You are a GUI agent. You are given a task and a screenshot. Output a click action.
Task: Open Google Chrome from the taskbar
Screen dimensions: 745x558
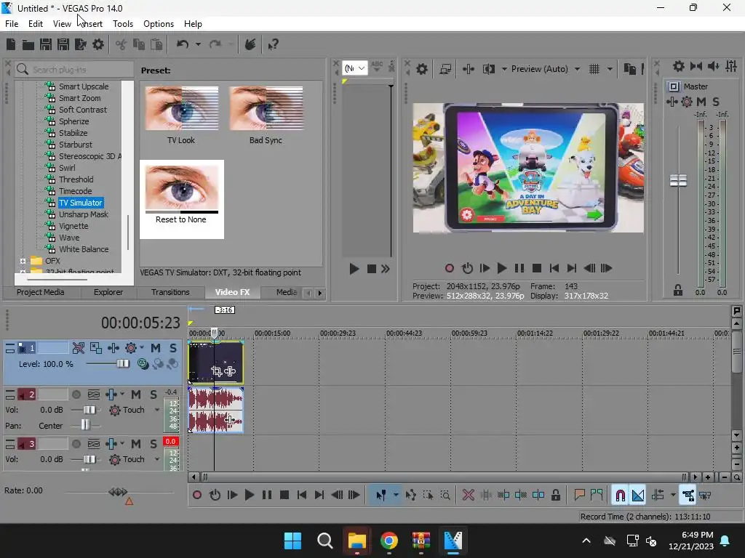[x=389, y=541]
